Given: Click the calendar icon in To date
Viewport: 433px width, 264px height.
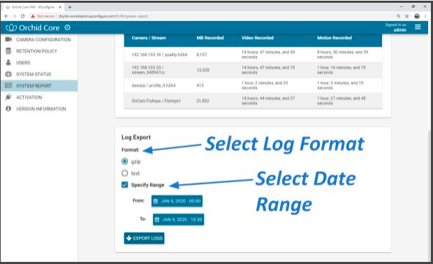Looking at the screenshot, I should coord(157,219).
